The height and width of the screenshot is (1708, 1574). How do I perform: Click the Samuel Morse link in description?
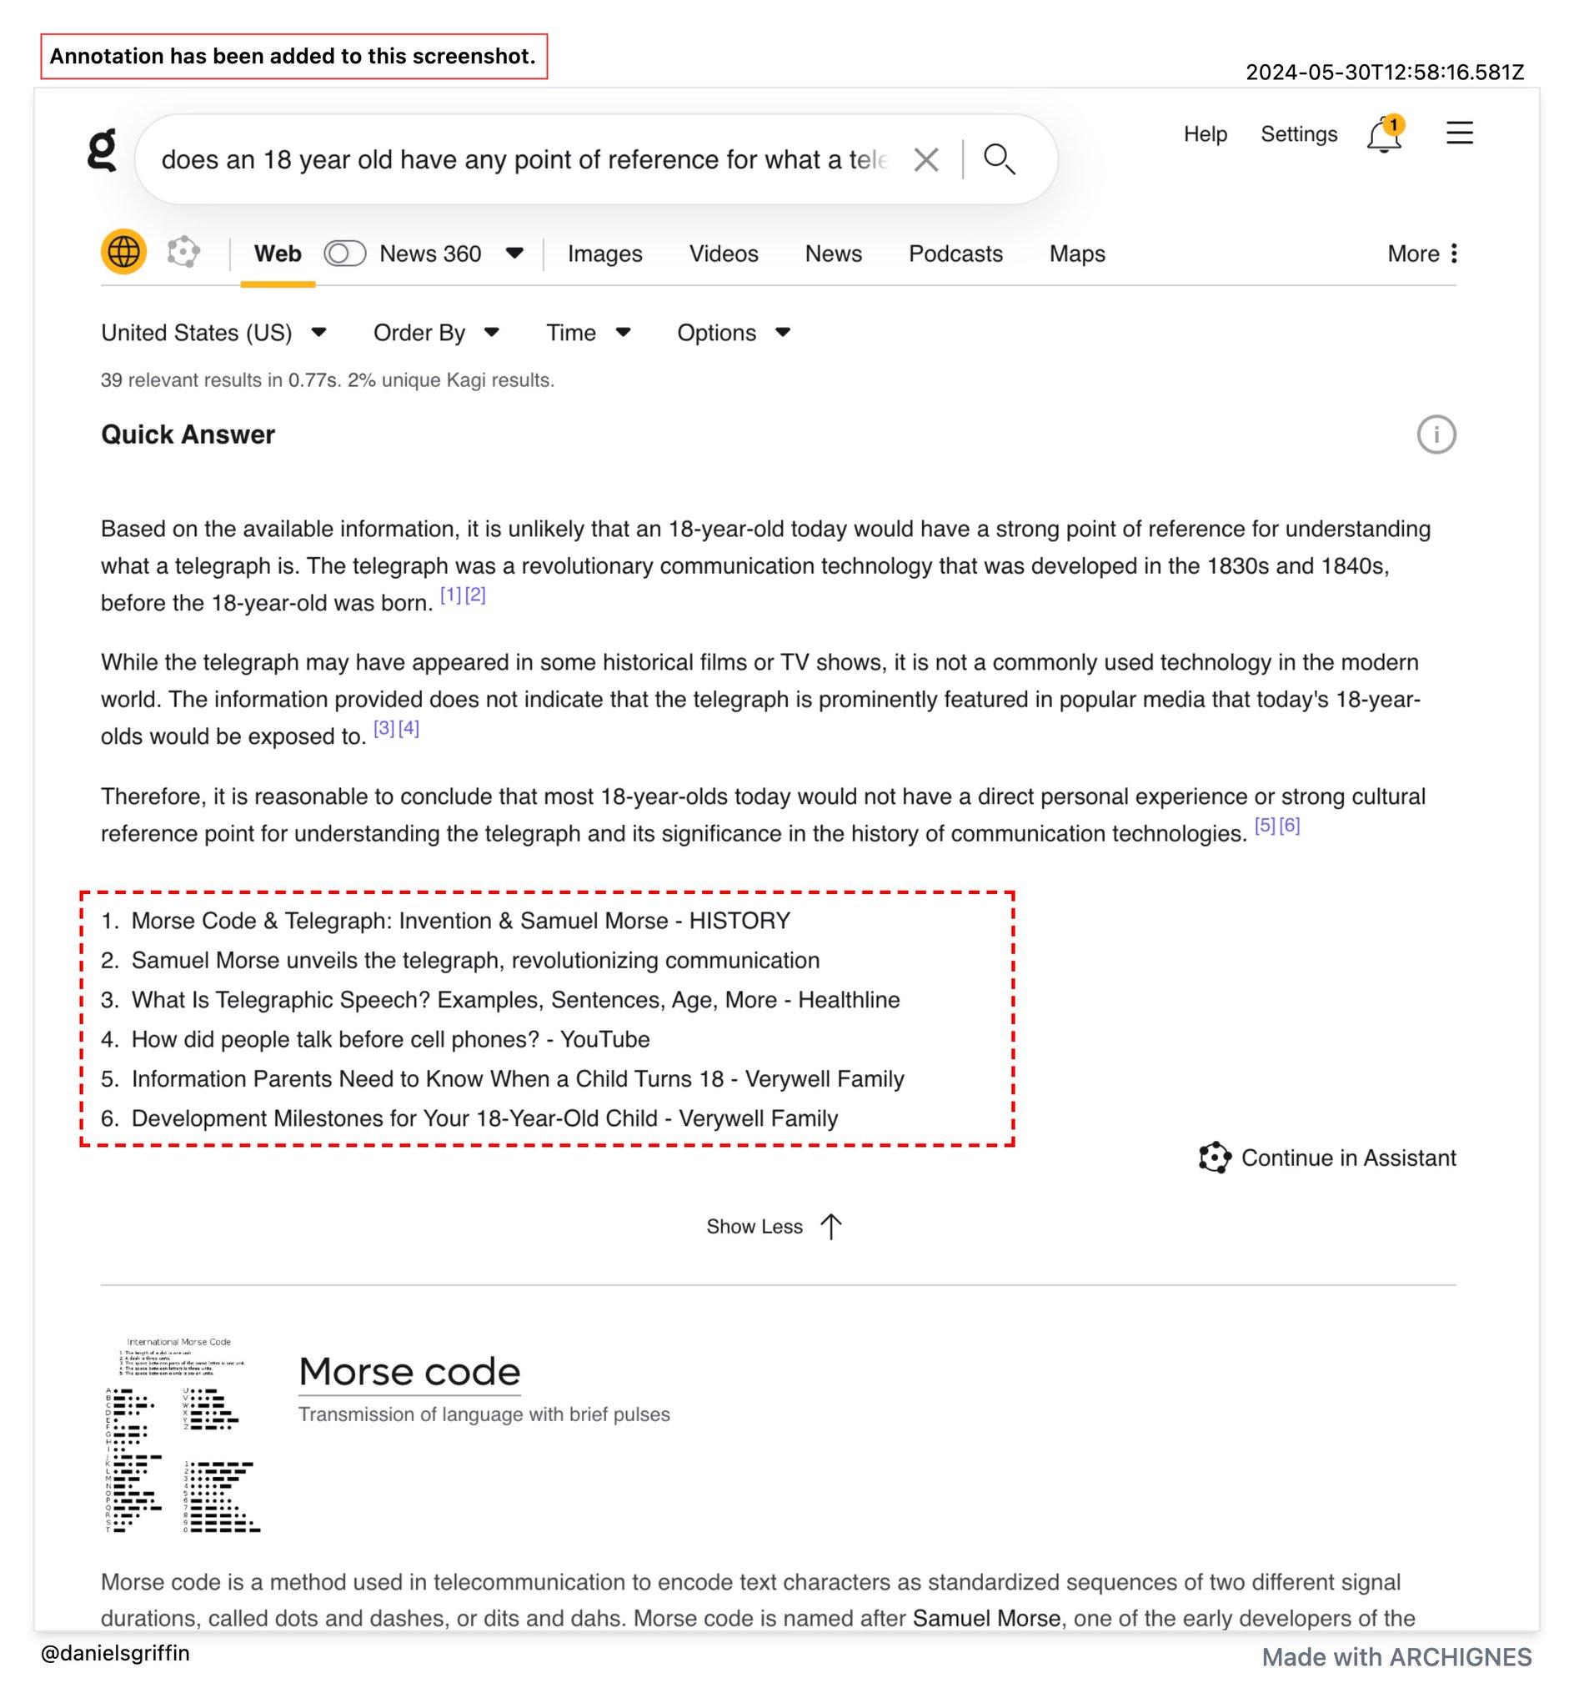(x=986, y=1618)
